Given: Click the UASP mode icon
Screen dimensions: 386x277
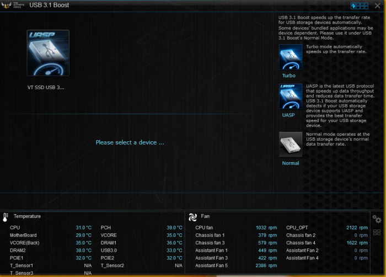Looking at the screenshot, I should tap(291, 97).
